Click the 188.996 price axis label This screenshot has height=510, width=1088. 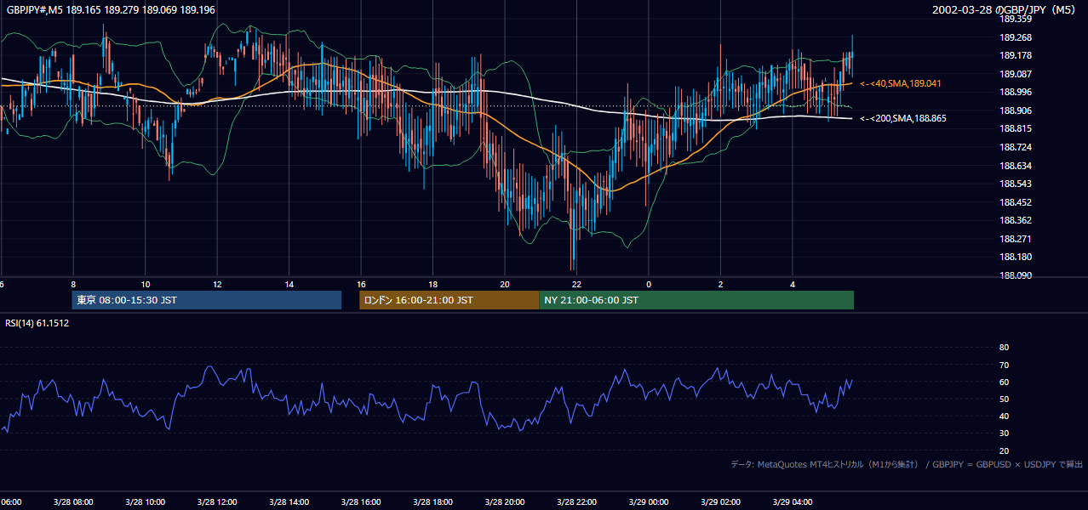click(1015, 92)
